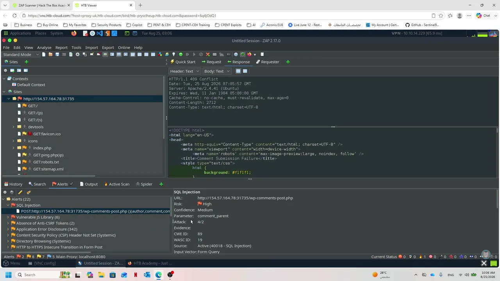Expand Application Error Disclosure alerts
Viewport: 500px width, 281px height.
click(x=8, y=229)
